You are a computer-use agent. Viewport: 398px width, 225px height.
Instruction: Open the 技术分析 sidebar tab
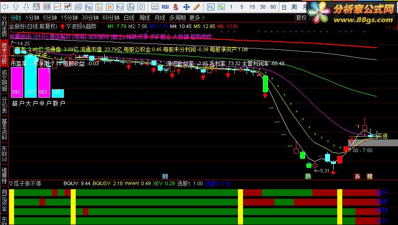pyautogui.click(x=4, y=53)
